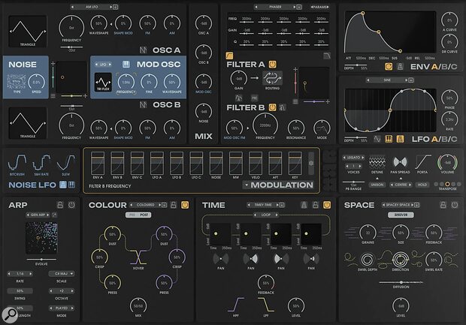Click the S&H Rate waveform icon

(41, 163)
